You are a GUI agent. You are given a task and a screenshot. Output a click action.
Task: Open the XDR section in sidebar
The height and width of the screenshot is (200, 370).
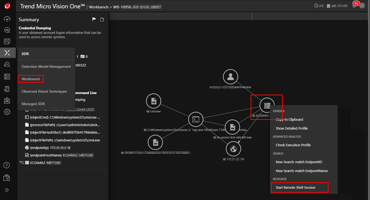click(x=7, y=53)
